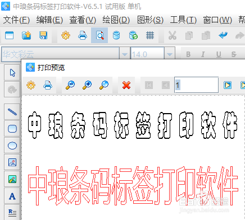Click the undo-style gray swirl tool in left toolbox

pyautogui.click(x=12, y=90)
